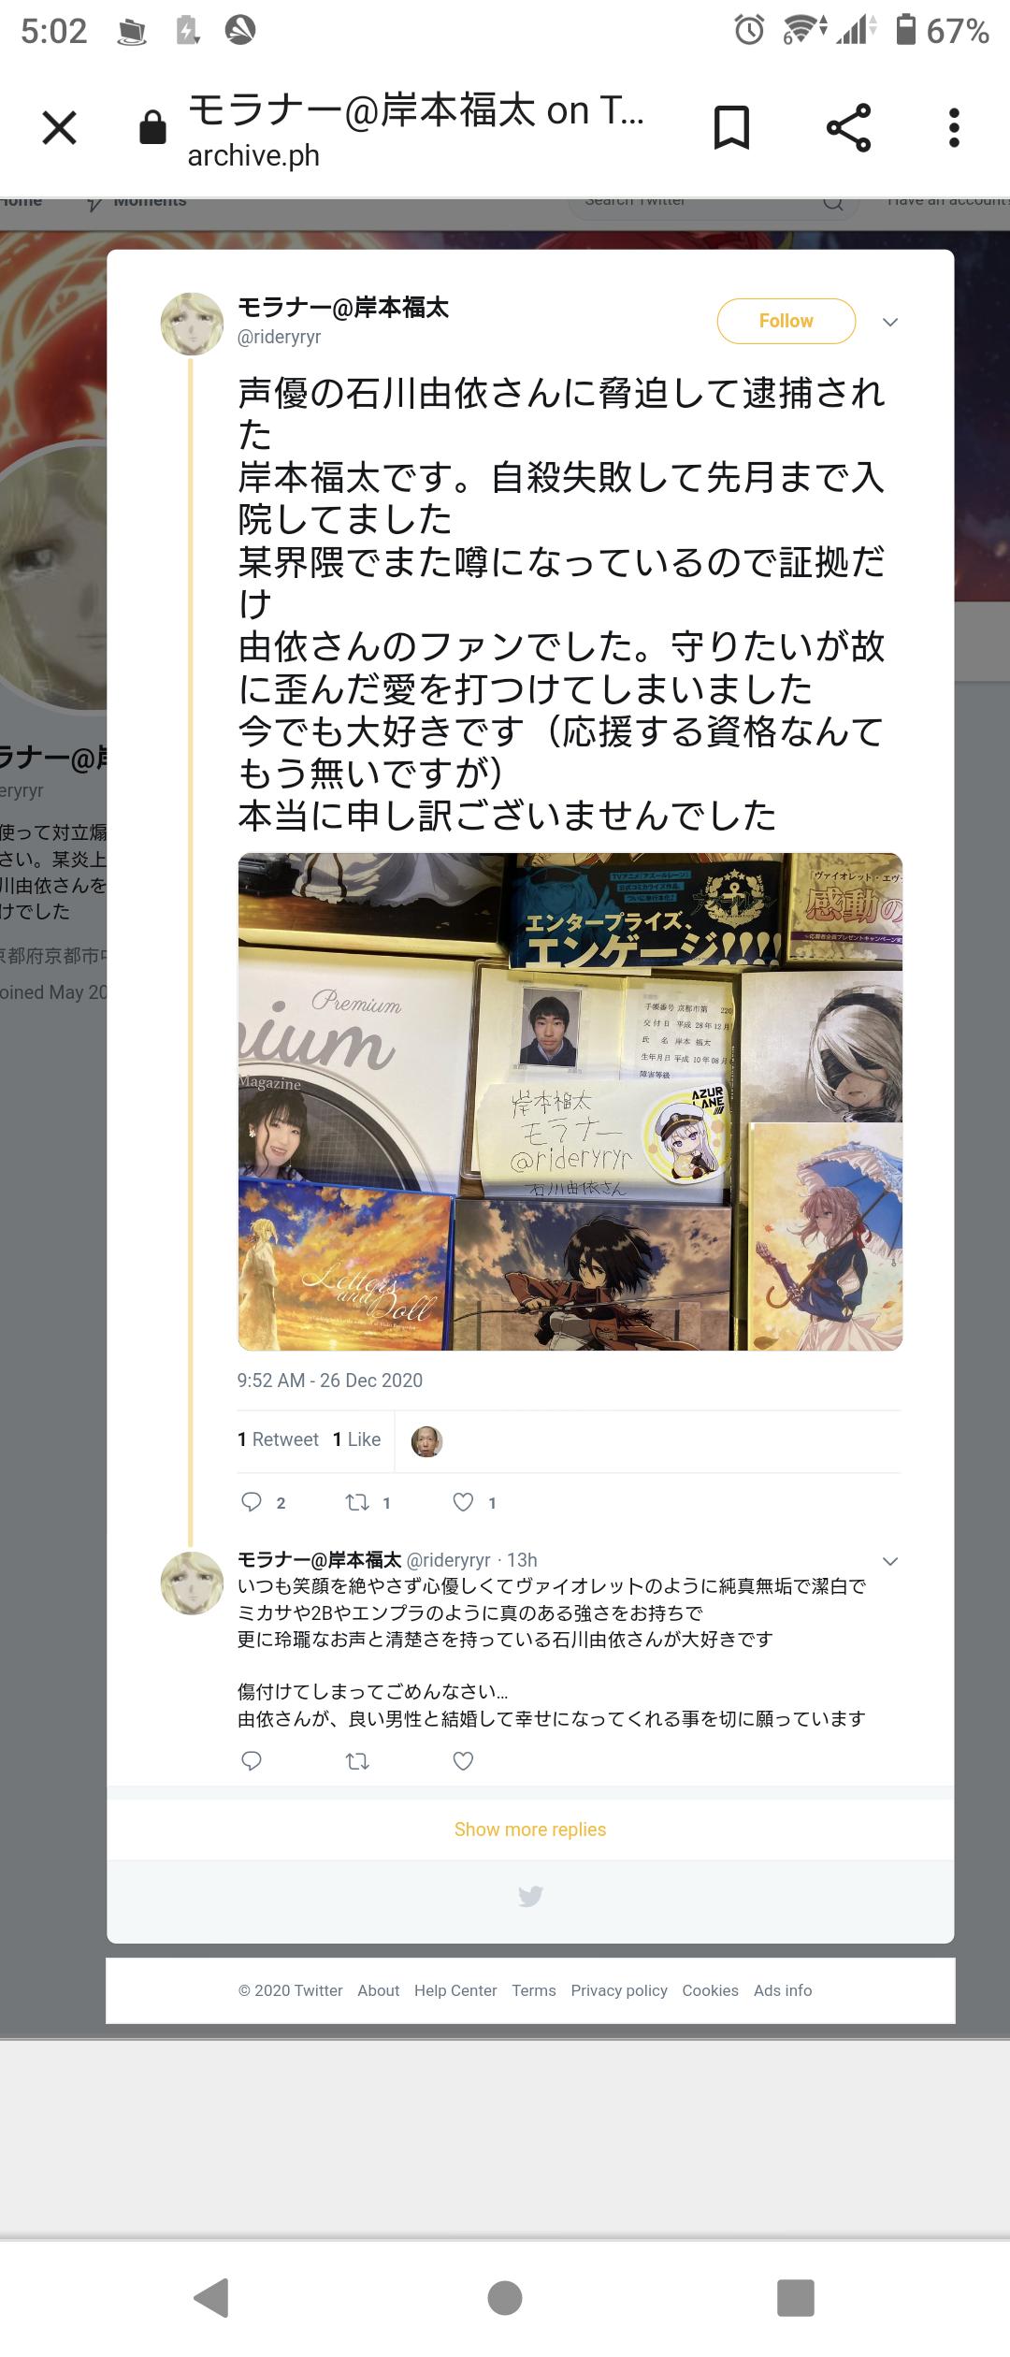This screenshot has height=2357, width=1010.
Task: Expand the reply tweet options chevron
Action: (x=890, y=1561)
